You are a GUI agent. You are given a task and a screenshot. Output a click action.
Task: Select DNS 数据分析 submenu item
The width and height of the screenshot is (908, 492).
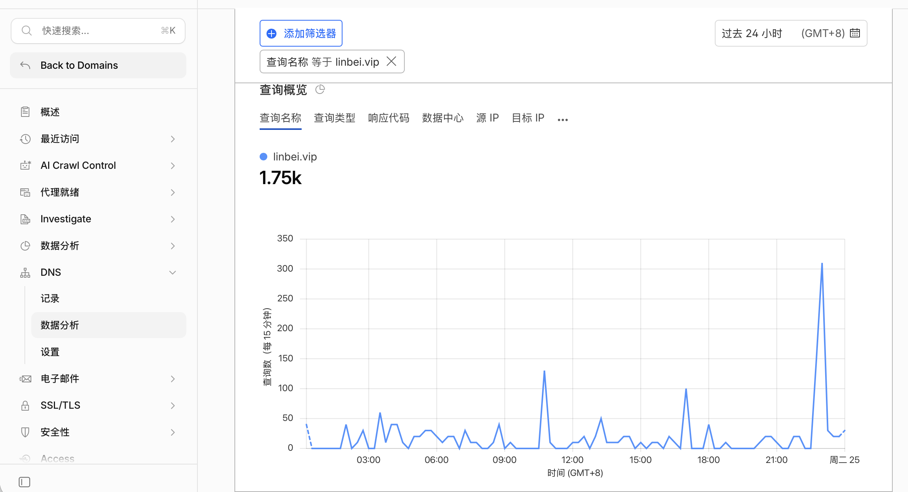108,325
